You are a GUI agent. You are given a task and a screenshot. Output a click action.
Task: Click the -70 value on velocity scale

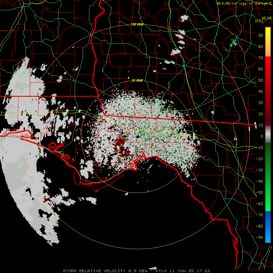coord(259,215)
